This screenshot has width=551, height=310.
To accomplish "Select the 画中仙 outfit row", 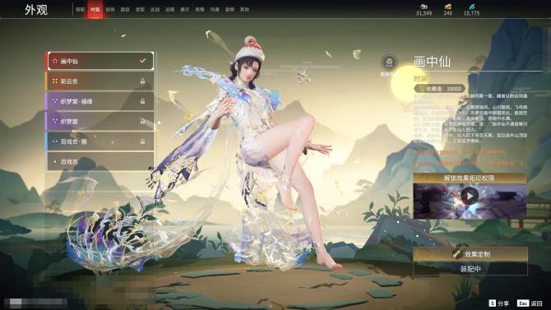I will (100, 61).
